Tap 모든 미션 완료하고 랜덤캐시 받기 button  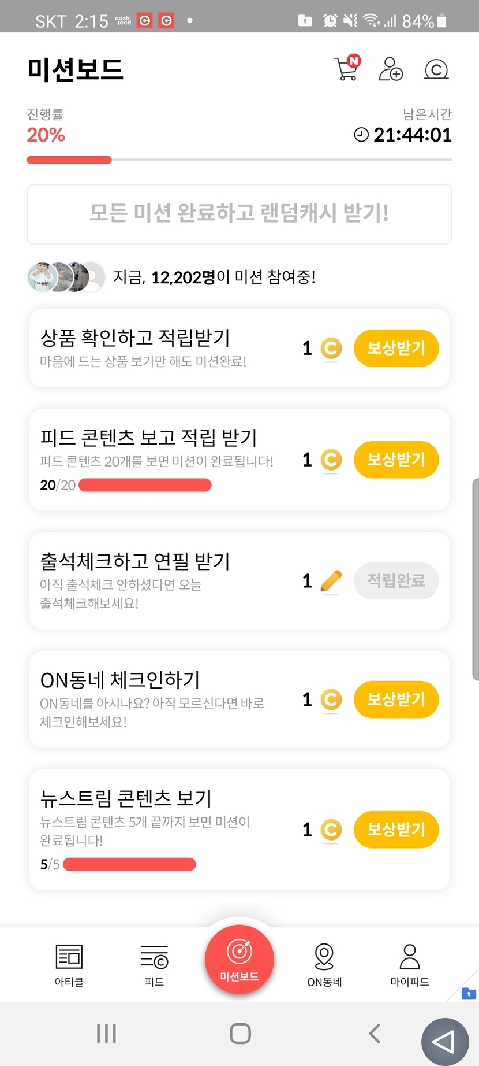coord(240,214)
